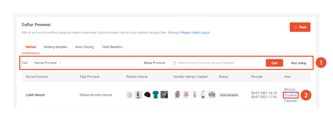Open the Pelajari Lebih Lanjut link
The width and height of the screenshot is (333, 119).
click(x=195, y=33)
